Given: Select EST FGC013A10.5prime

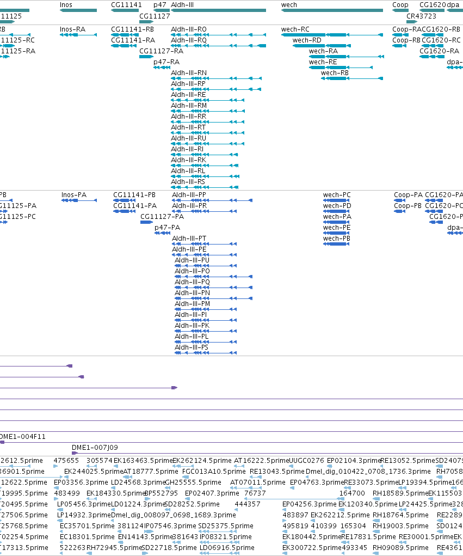Looking at the screenshot, I should pyautogui.click(x=214, y=472).
